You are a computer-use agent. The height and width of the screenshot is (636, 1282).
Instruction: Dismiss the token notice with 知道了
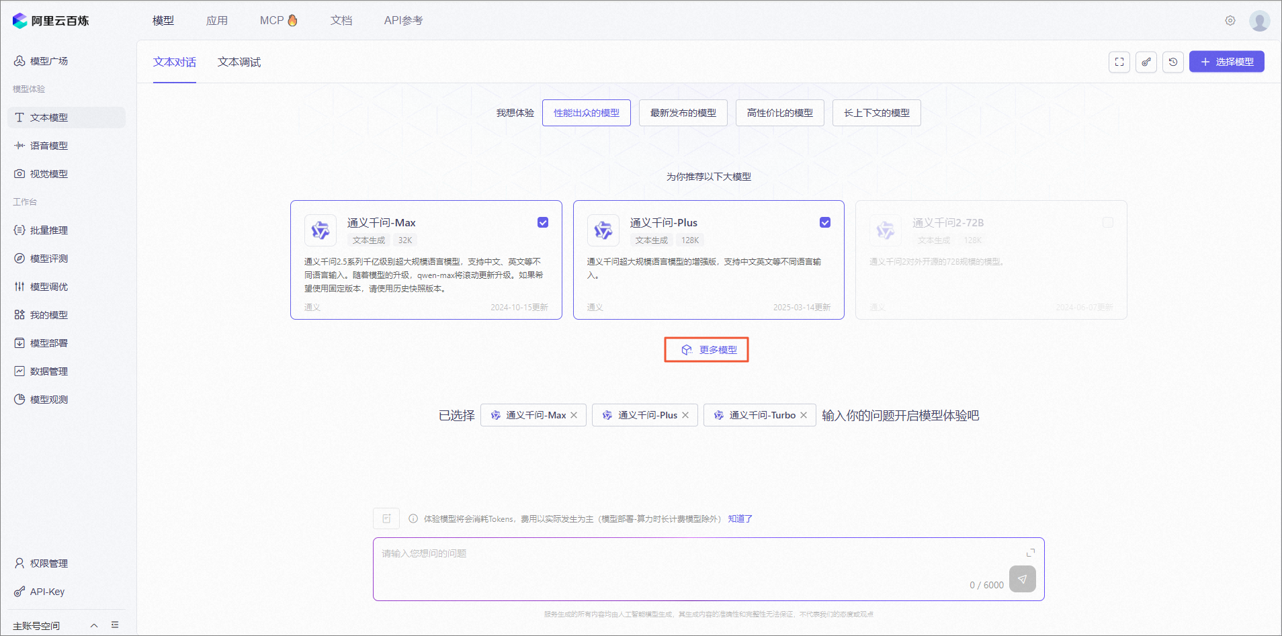point(740,518)
